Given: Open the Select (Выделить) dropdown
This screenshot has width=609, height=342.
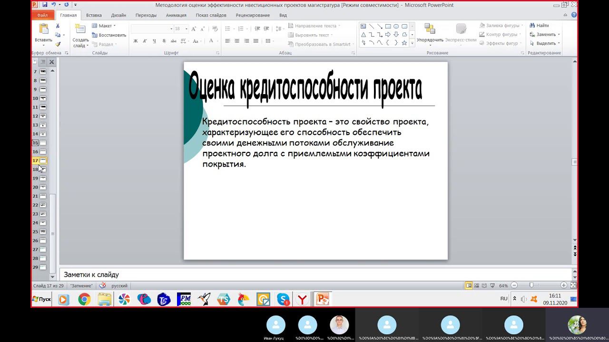Looking at the screenshot, I should pyautogui.click(x=545, y=43).
